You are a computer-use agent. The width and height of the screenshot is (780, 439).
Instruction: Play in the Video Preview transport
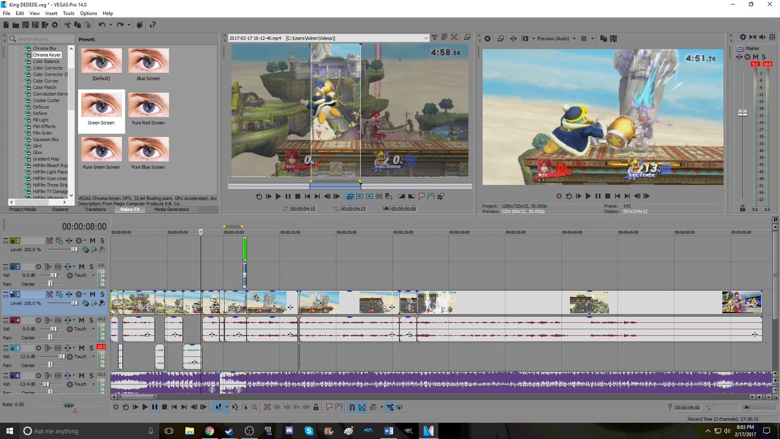(588, 196)
